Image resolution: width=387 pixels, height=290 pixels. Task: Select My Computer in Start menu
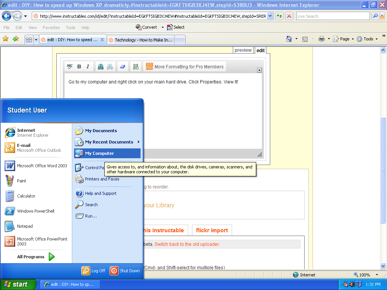(99, 153)
